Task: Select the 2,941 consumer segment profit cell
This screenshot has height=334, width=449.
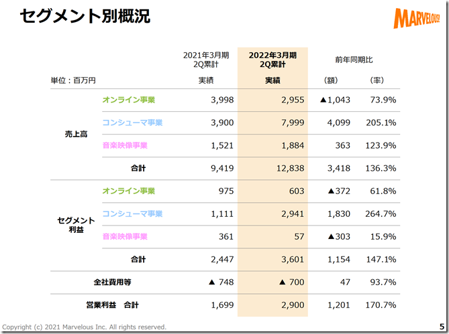Action: (x=293, y=214)
